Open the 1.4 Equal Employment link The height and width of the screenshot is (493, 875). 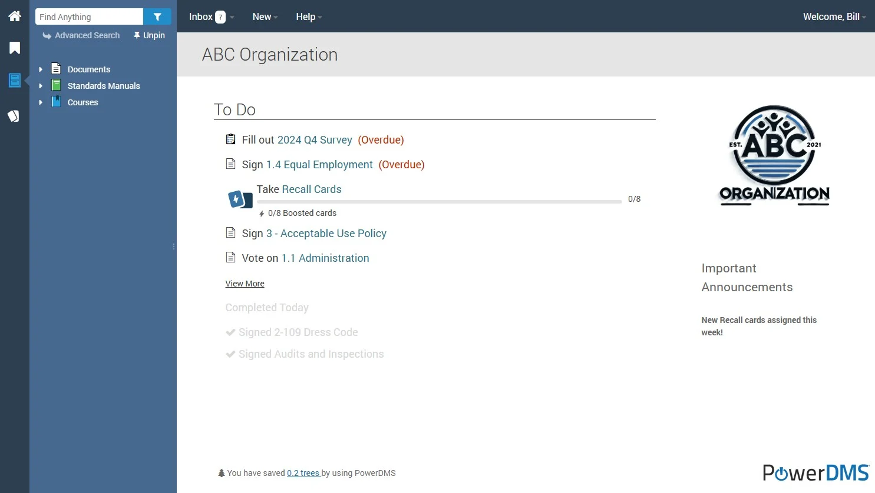tap(319, 164)
